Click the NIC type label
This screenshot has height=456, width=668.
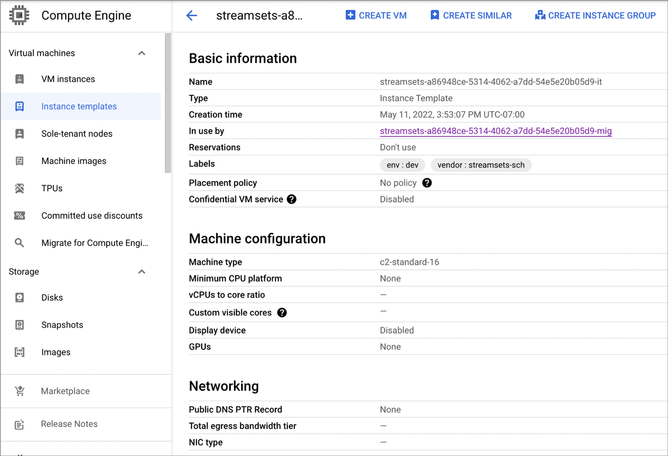point(206,442)
